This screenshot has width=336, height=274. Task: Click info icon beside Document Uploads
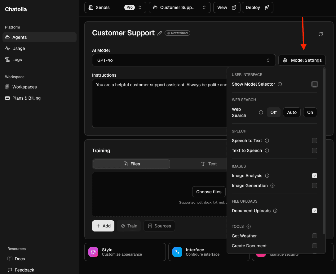point(275,211)
